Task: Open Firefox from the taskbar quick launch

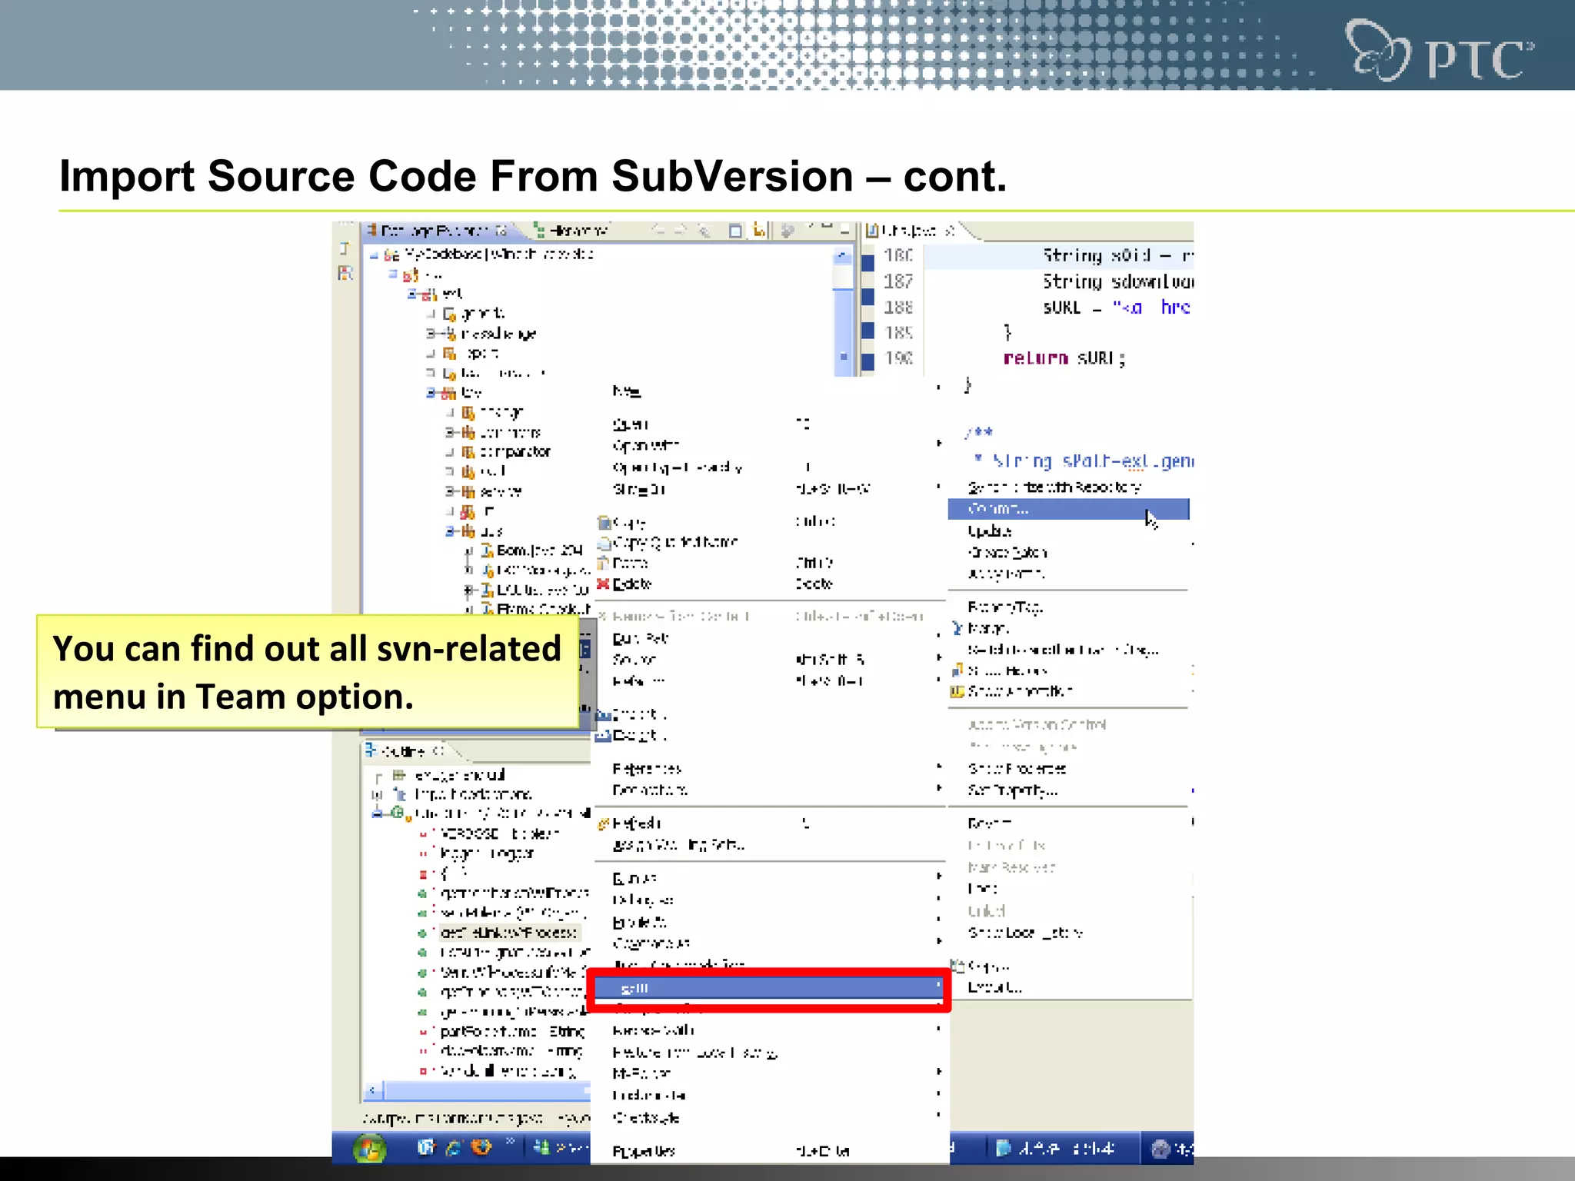Action: (x=481, y=1148)
